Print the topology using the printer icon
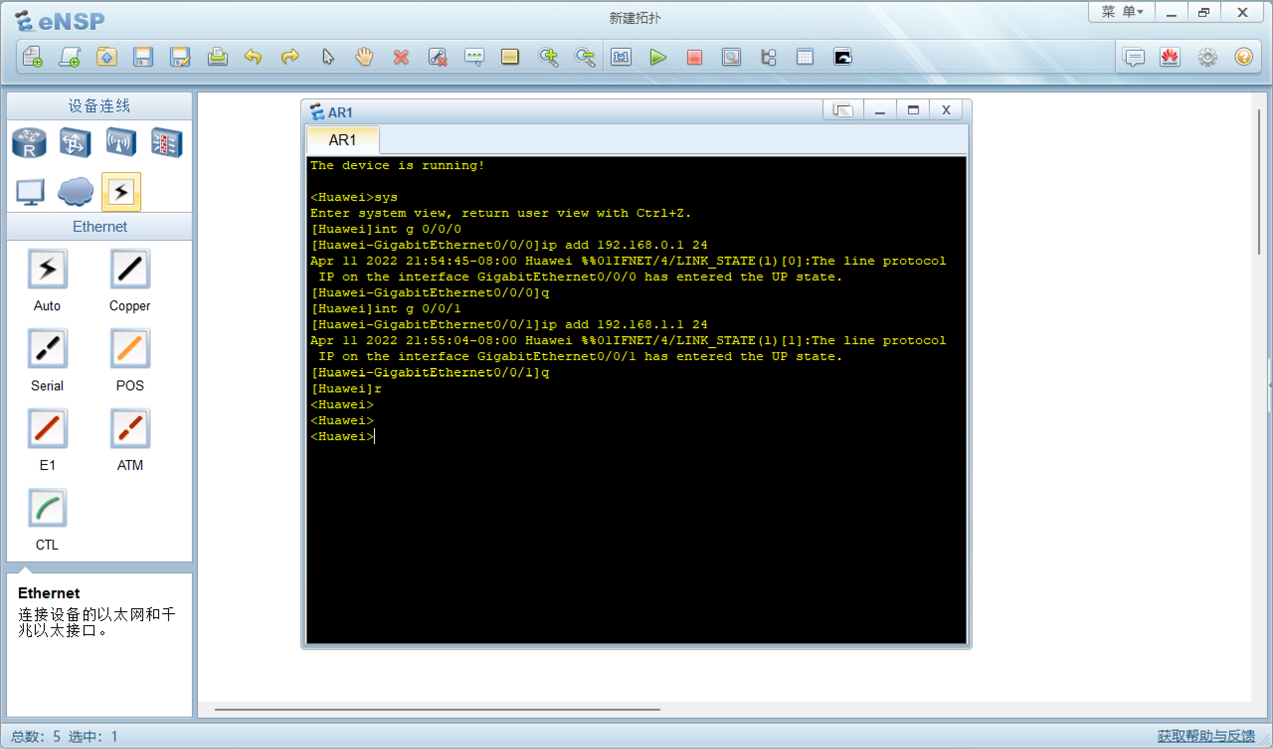This screenshot has width=1273, height=749. pyautogui.click(x=217, y=57)
